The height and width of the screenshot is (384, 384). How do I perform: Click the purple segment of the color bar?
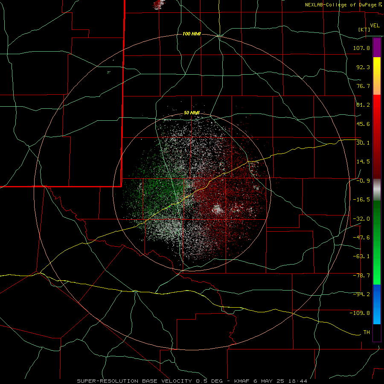pos(377,47)
